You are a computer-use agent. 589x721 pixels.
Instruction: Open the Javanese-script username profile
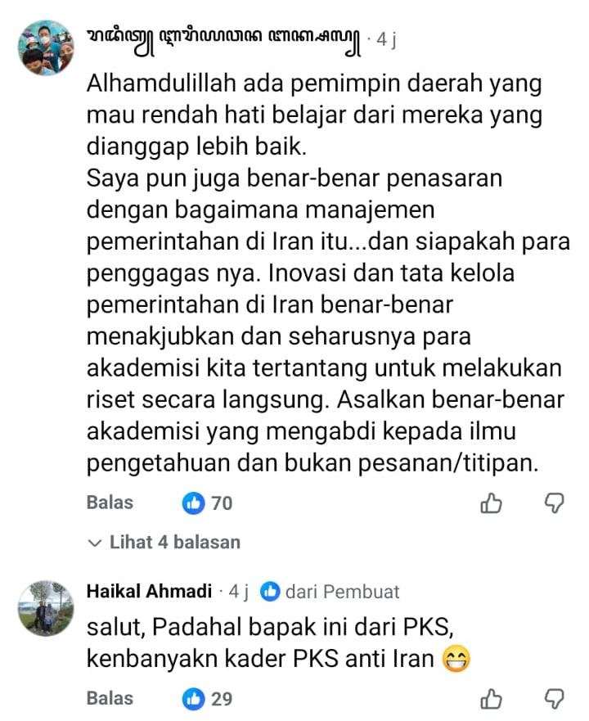point(223,42)
